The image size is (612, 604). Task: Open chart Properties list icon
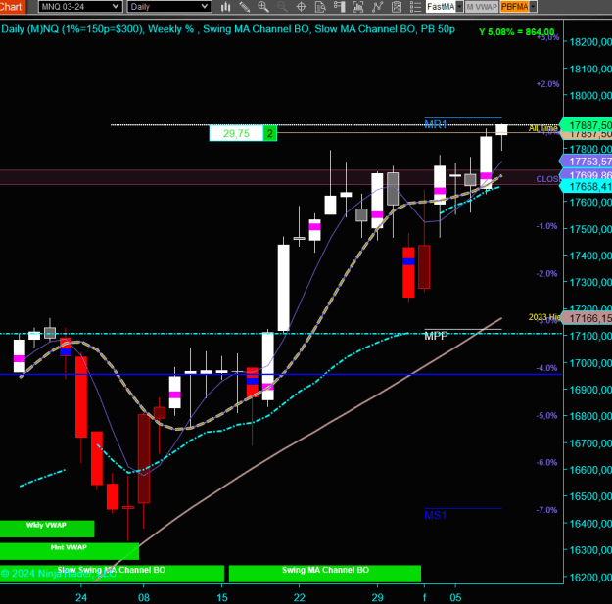tap(415, 7)
